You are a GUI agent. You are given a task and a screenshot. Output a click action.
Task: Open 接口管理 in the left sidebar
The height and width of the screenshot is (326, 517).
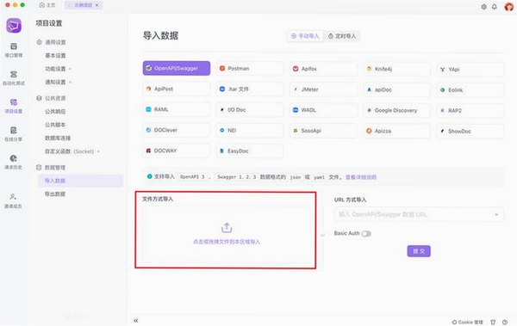pyautogui.click(x=14, y=50)
